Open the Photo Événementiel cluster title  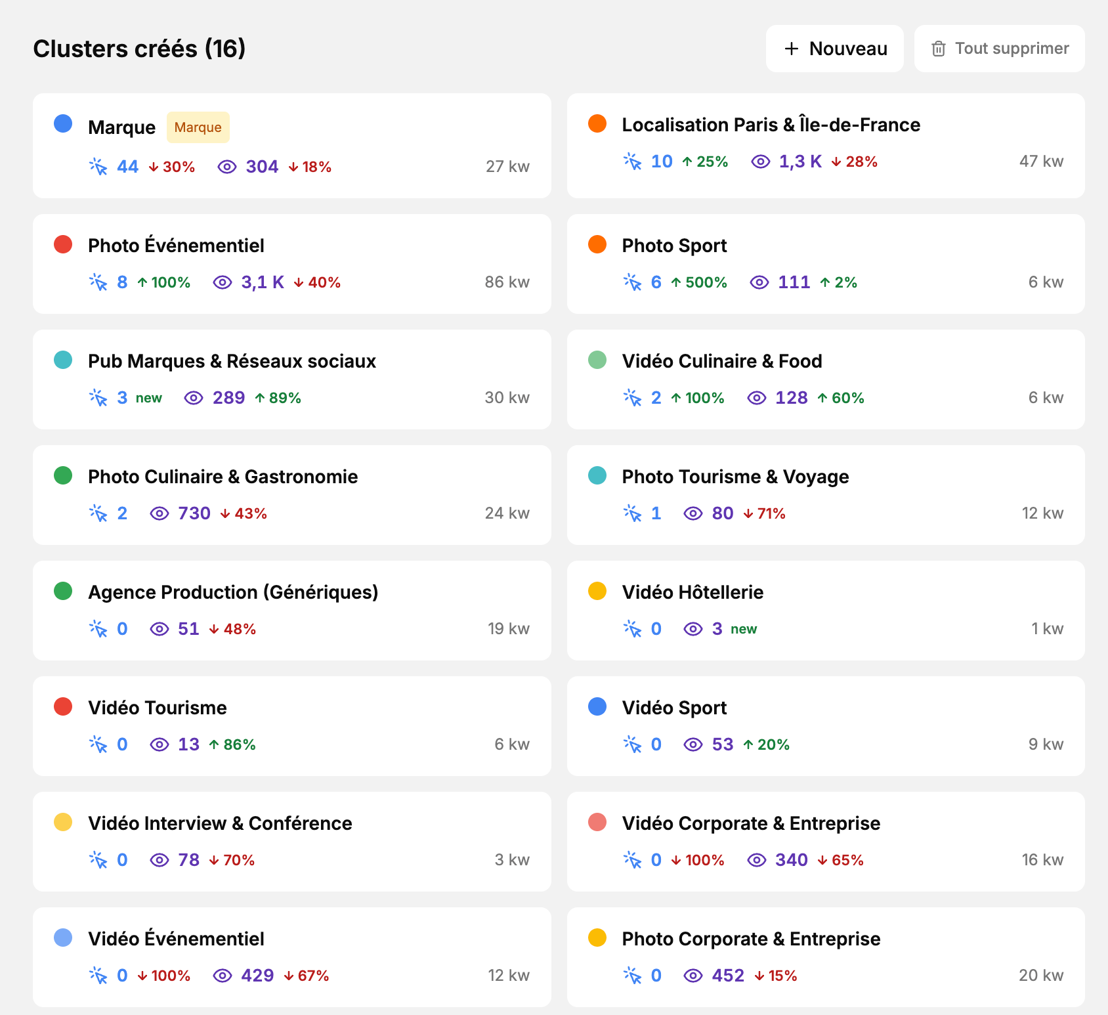176,246
